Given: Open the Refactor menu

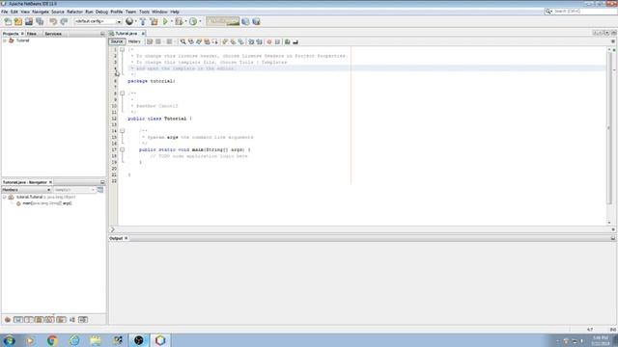Looking at the screenshot, I should point(74,12).
